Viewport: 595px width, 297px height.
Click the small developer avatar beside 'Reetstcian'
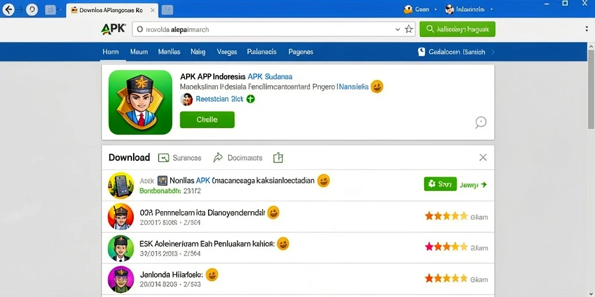tap(186, 99)
